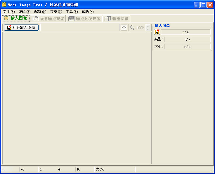Click the 类型 n/a field
This screenshot has height=174, width=215.
(187, 39)
